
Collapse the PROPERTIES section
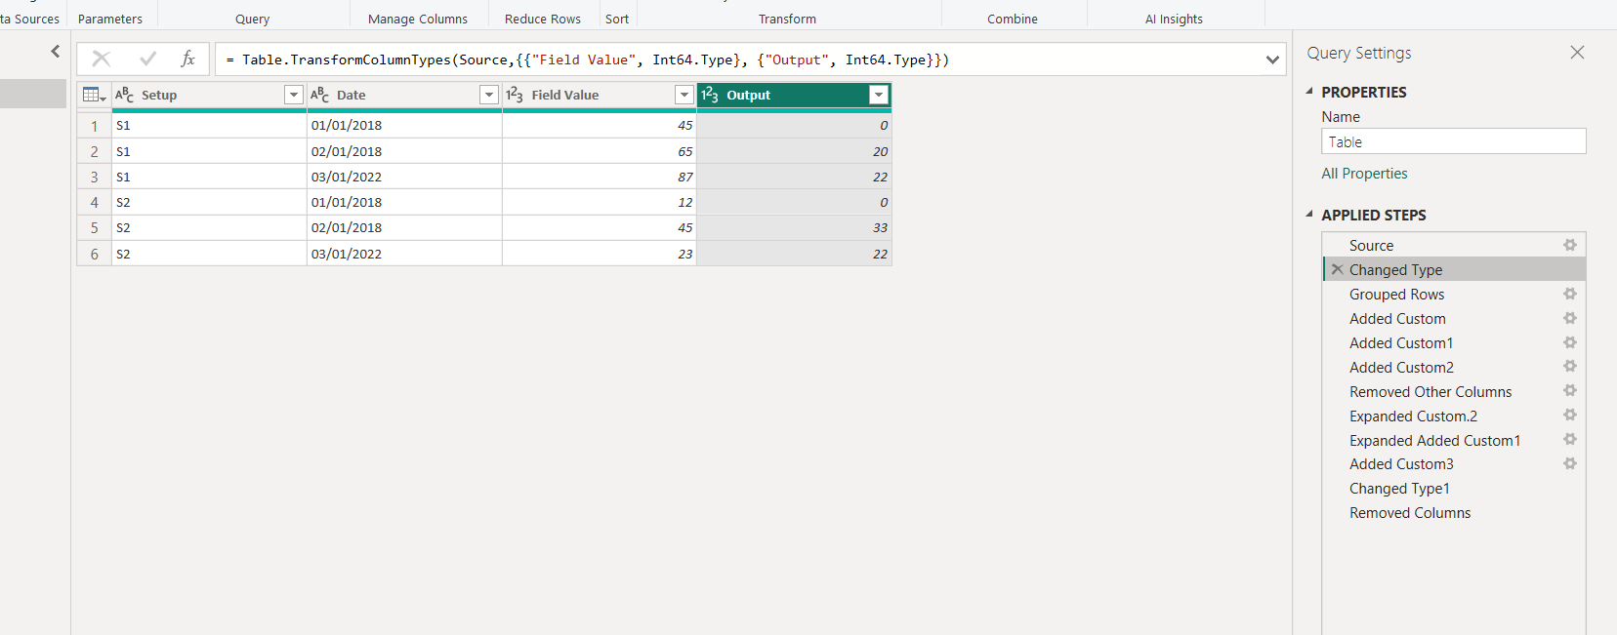(1309, 92)
